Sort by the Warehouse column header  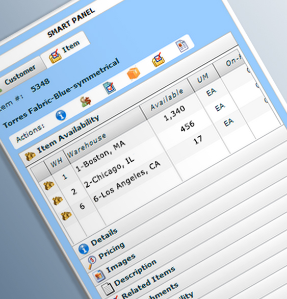(87, 145)
